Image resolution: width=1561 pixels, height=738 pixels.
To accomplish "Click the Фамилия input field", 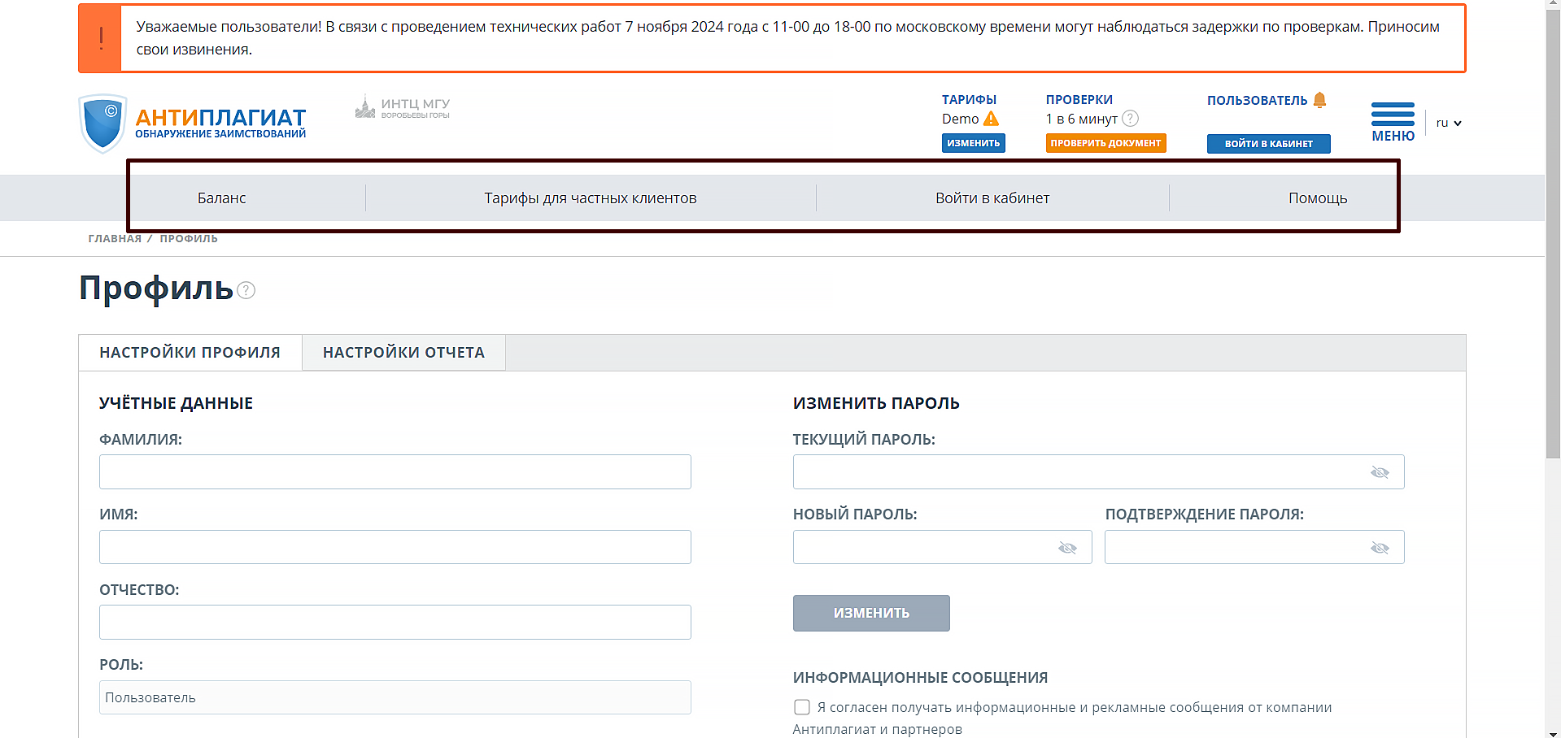I will (395, 472).
